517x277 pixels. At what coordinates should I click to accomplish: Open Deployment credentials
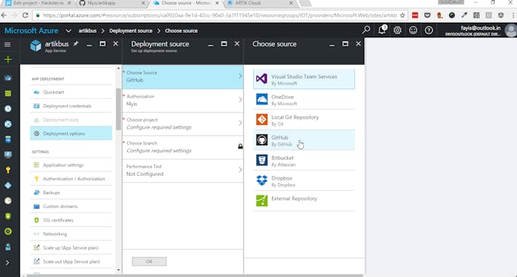(71, 106)
